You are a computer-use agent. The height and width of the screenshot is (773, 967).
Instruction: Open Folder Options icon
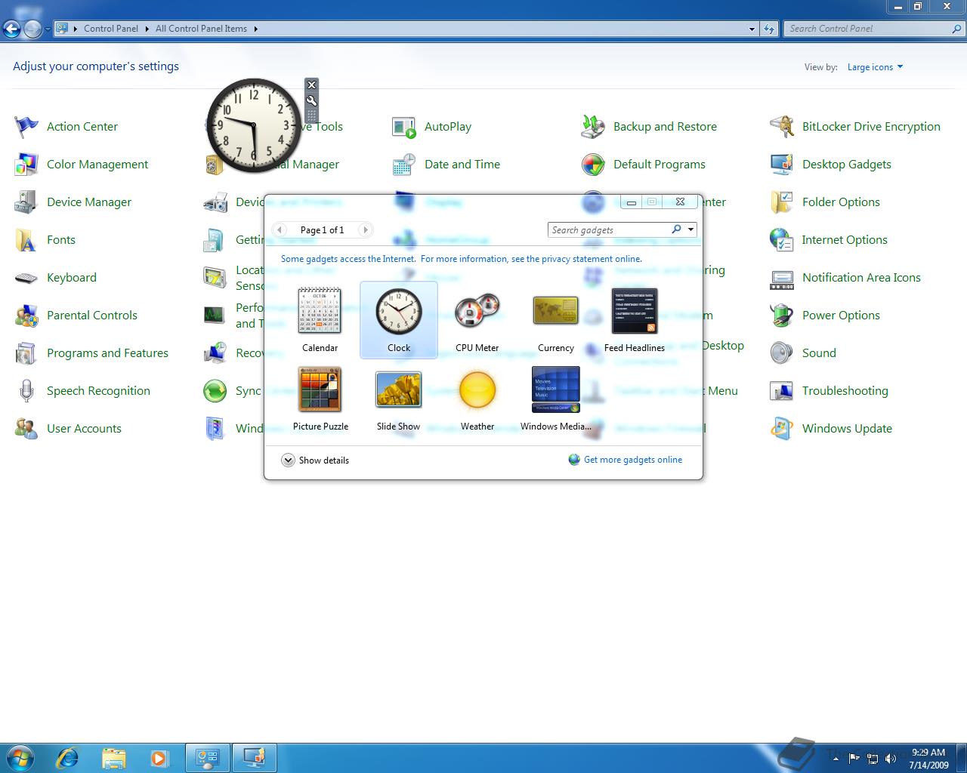point(782,202)
